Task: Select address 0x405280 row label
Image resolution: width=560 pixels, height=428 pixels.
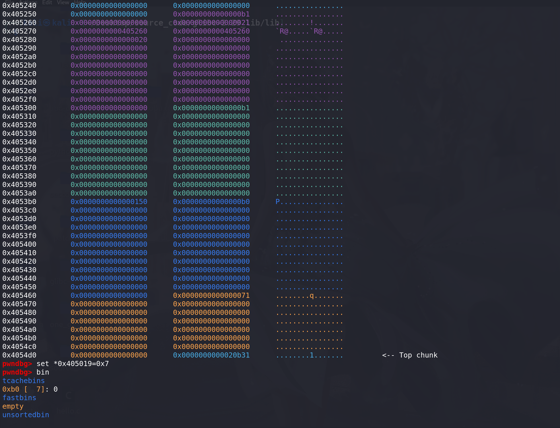Action: pos(19,40)
